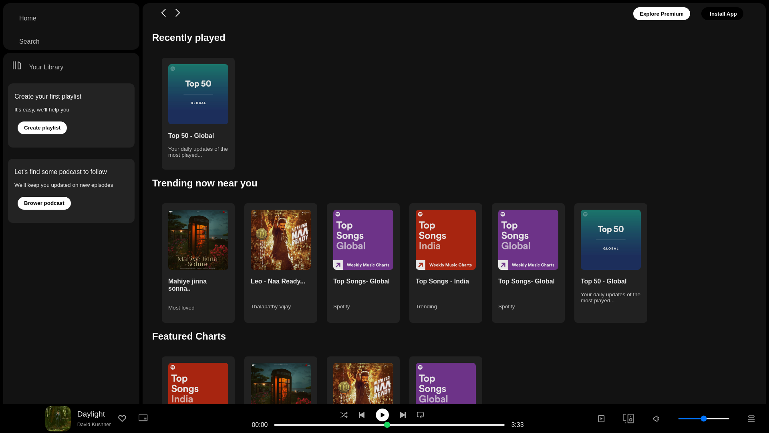Open Top Songs Global featured chart cover

tap(446, 384)
